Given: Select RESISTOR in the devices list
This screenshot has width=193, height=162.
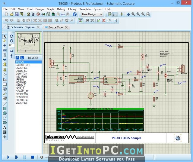Looking at the screenshot, I should click(28, 97).
